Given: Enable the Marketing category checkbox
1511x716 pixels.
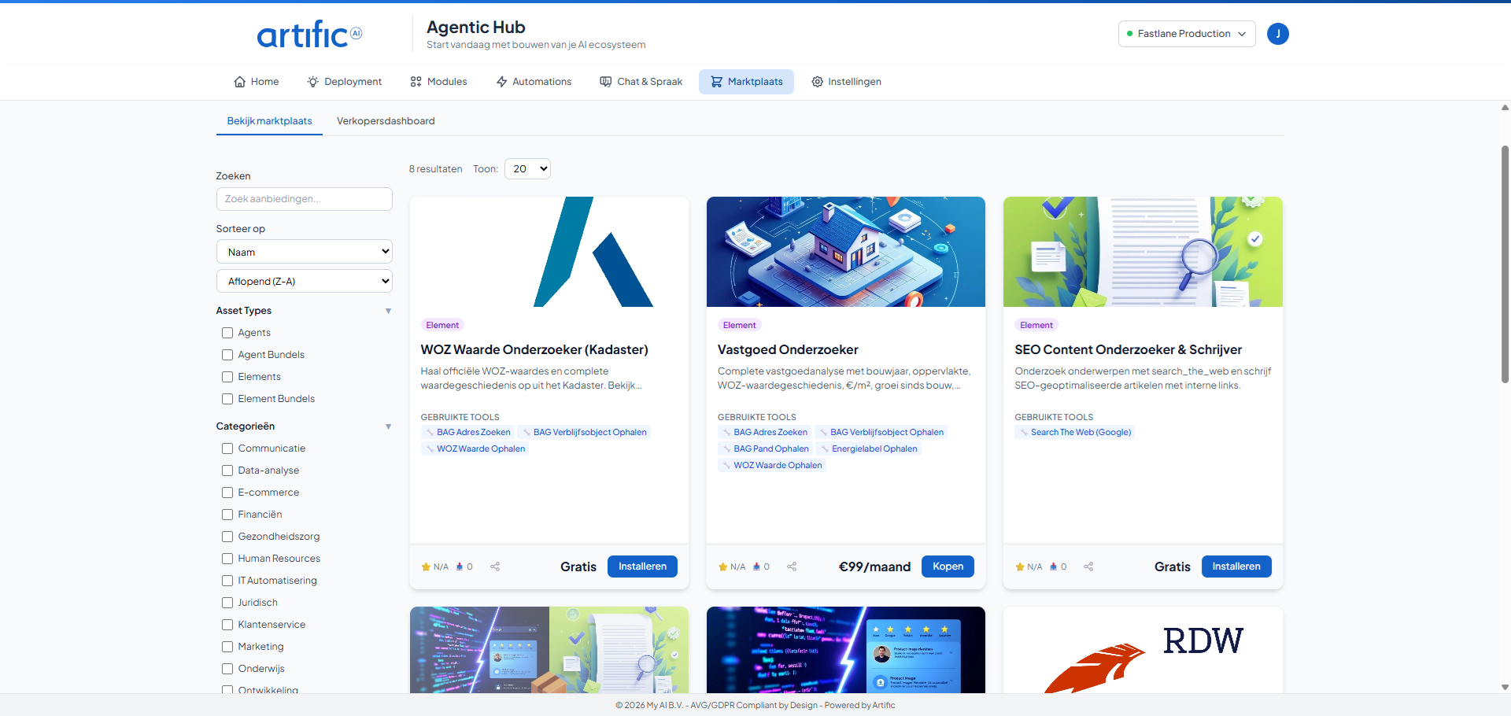Looking at the screenshot, I should (227, 647).
